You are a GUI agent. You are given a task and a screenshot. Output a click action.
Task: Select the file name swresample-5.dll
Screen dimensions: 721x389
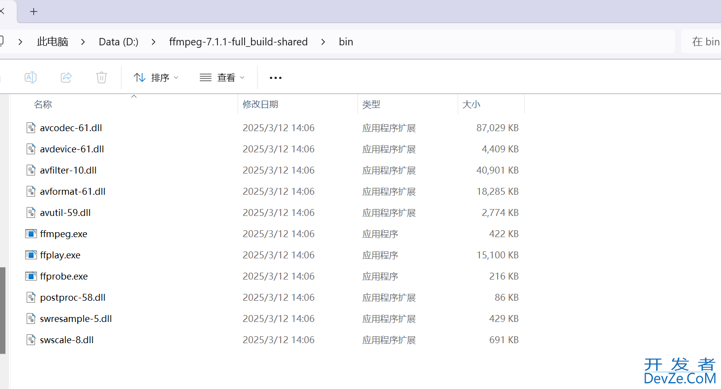(x=76, y=318)
